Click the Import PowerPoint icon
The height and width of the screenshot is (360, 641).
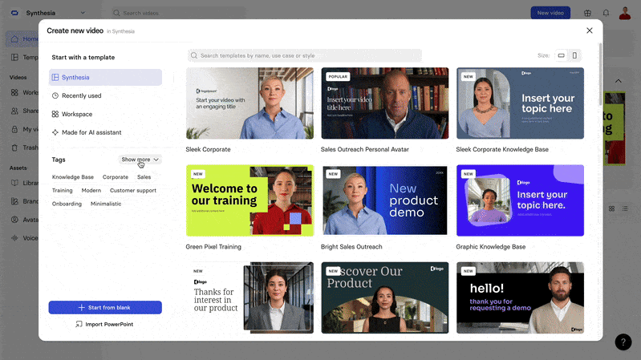(79, 324)
